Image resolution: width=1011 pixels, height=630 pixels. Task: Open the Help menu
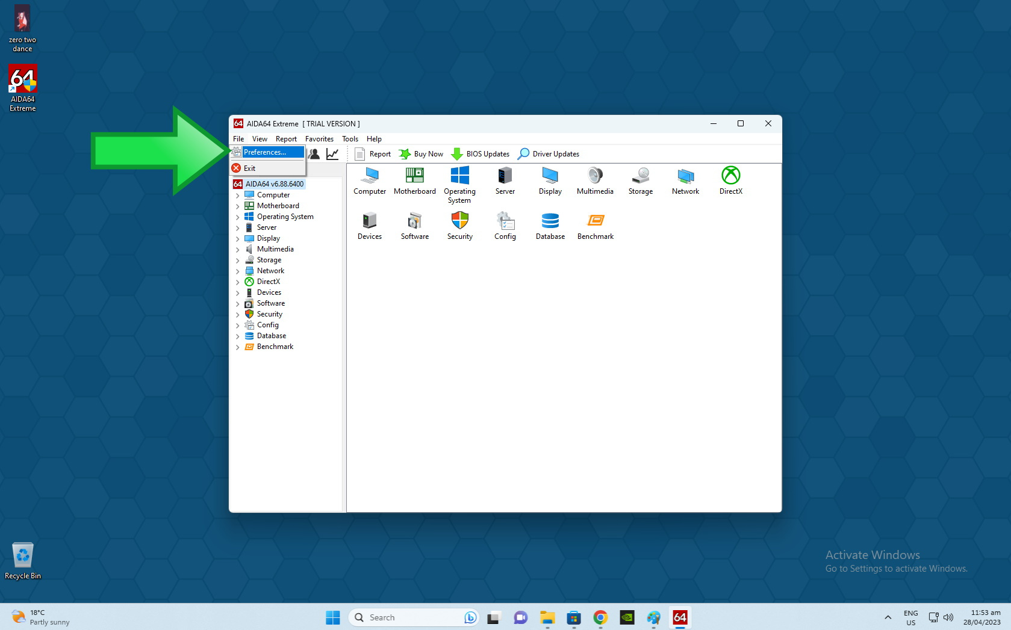point(374,139)
